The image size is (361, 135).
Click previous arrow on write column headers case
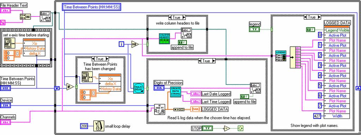tap(170, 18)
